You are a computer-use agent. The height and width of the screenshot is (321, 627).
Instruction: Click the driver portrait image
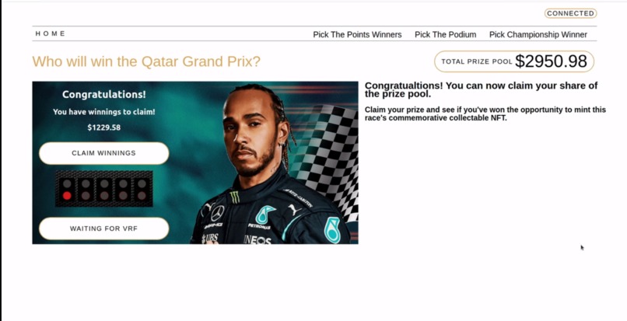pos(272,164)
